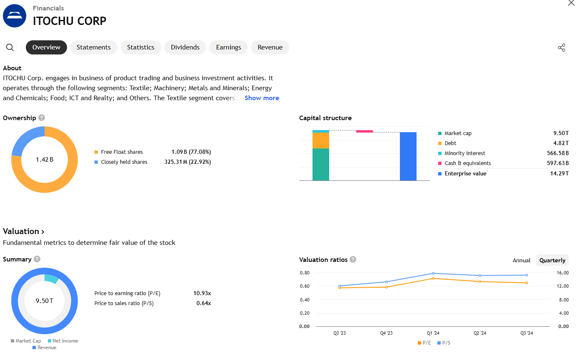Open the Statistics tab
The width and height of the screenshot is (578, 355).
pyautogui.click(x=141, y=47)
